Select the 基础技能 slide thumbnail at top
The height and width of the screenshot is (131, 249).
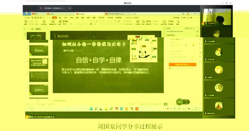click(x=39, y=36)
